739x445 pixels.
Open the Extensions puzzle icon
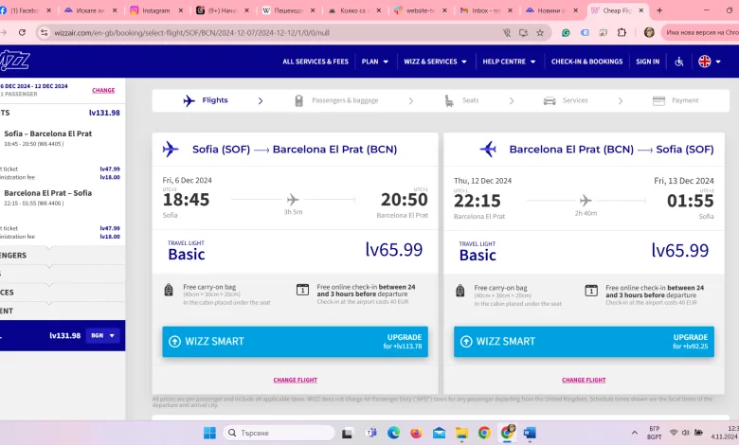click(622, 32)
